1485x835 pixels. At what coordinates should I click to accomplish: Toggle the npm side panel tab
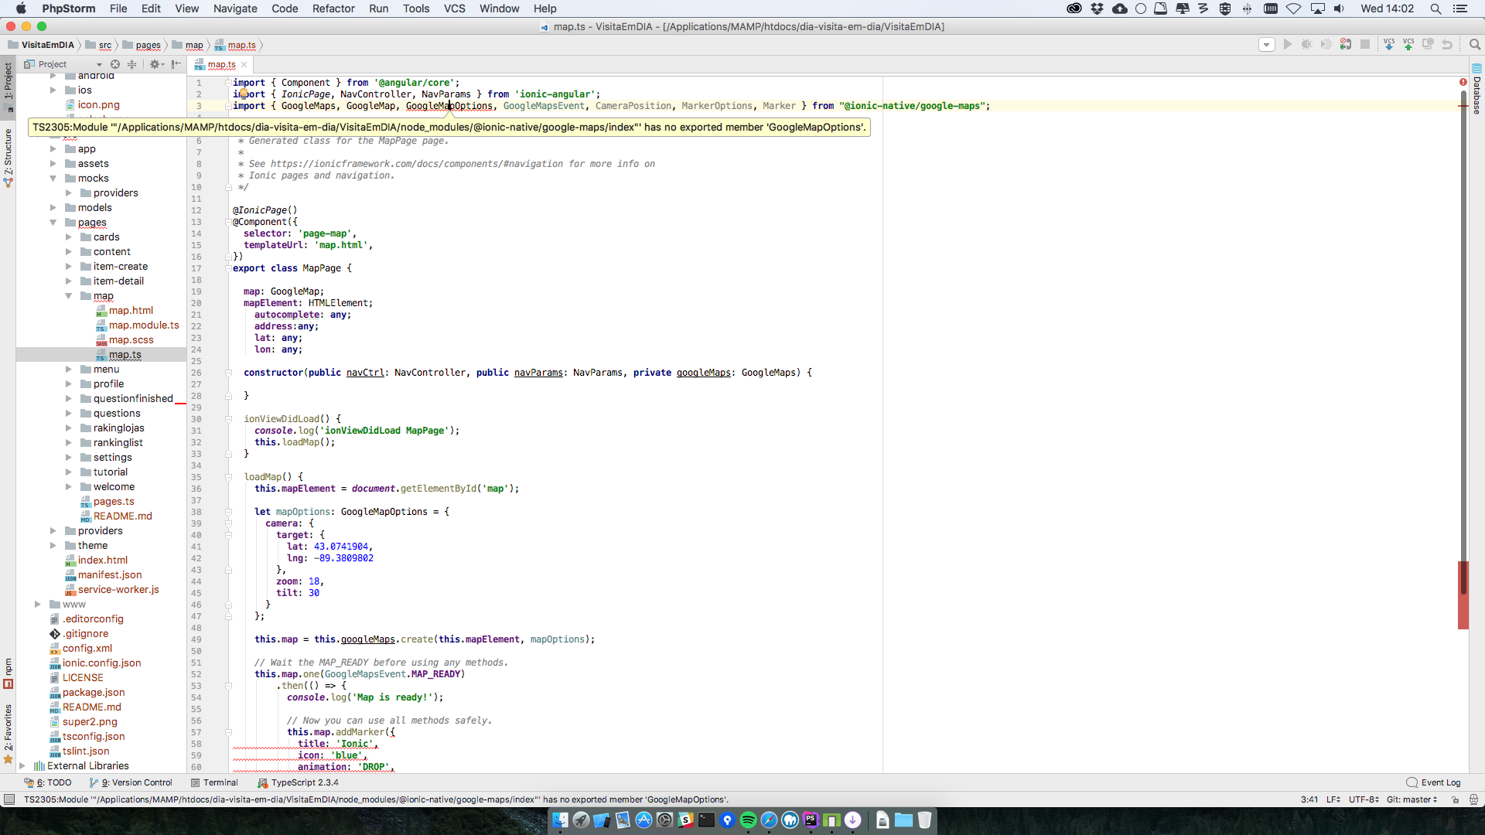[x=8, y=673]
